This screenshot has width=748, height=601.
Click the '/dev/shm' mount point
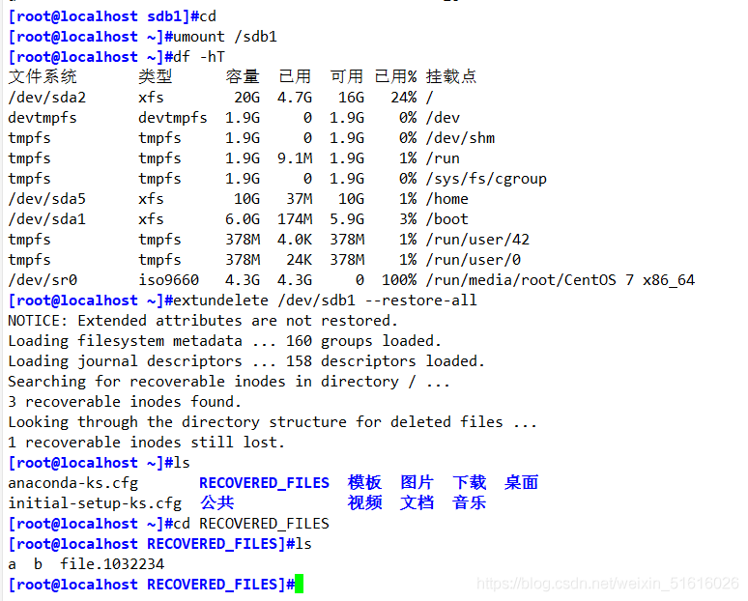[460, 138]
